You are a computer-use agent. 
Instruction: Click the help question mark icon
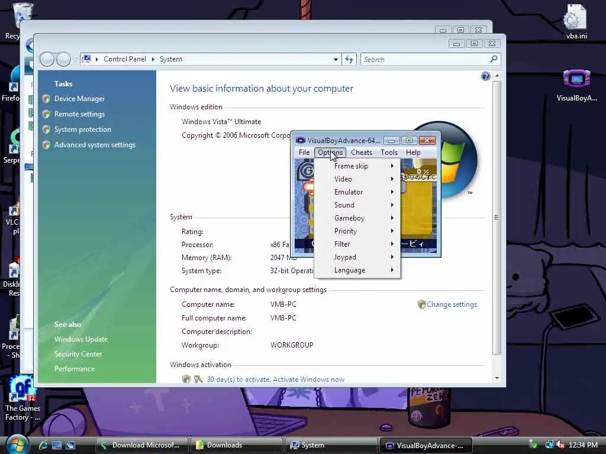pos(485,76)
